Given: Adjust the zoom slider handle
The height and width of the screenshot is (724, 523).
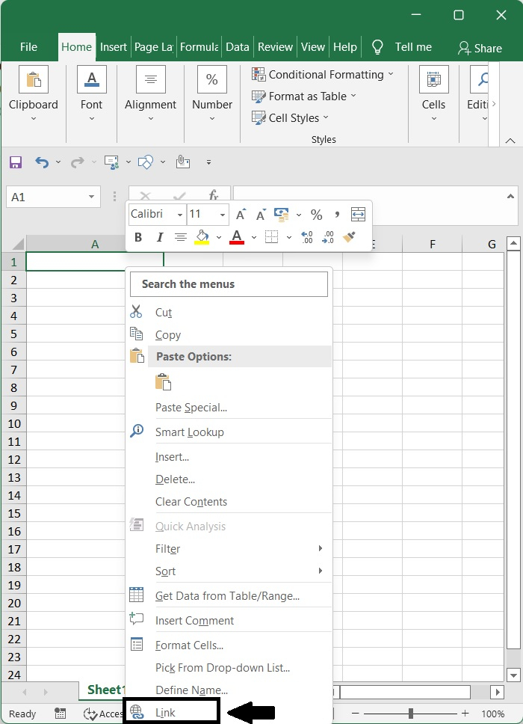Looking at the screenshot, I should click(x=410, y=714).
